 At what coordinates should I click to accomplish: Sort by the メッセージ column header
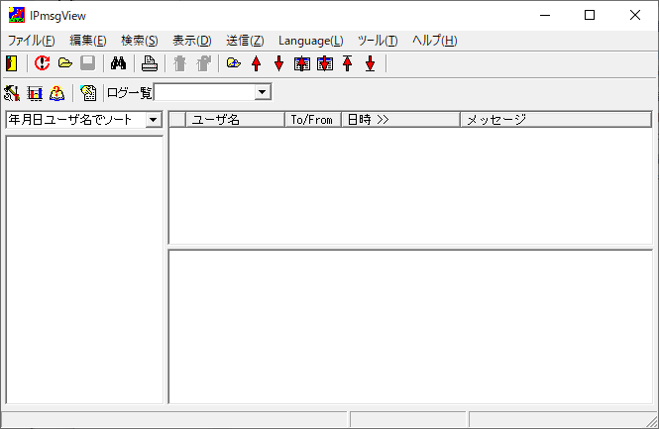pyautogui.click(x=557, y=120)
